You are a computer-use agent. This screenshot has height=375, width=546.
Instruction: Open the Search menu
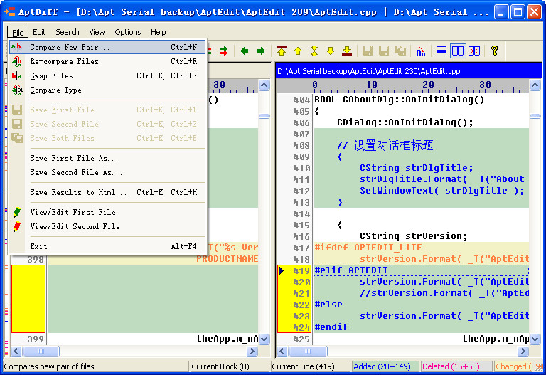[x=68, y=33]
